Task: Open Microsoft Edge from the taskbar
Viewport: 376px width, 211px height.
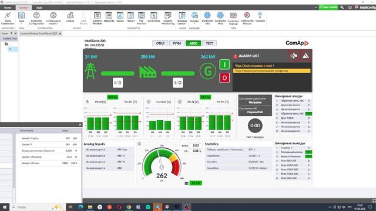Action: (80, 207)
